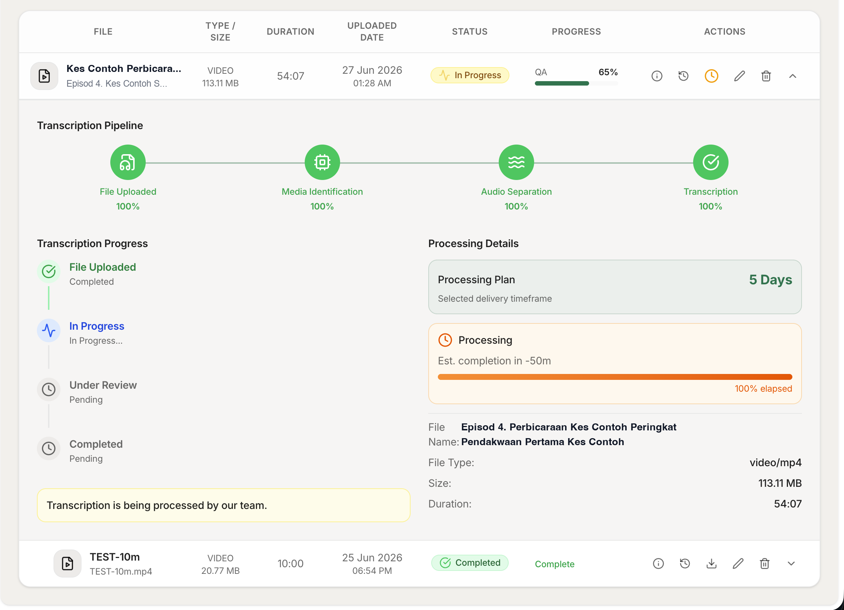Click the 10:00 duration for TEST-10m
844x610 pixels.
click(x=290, y=564)
